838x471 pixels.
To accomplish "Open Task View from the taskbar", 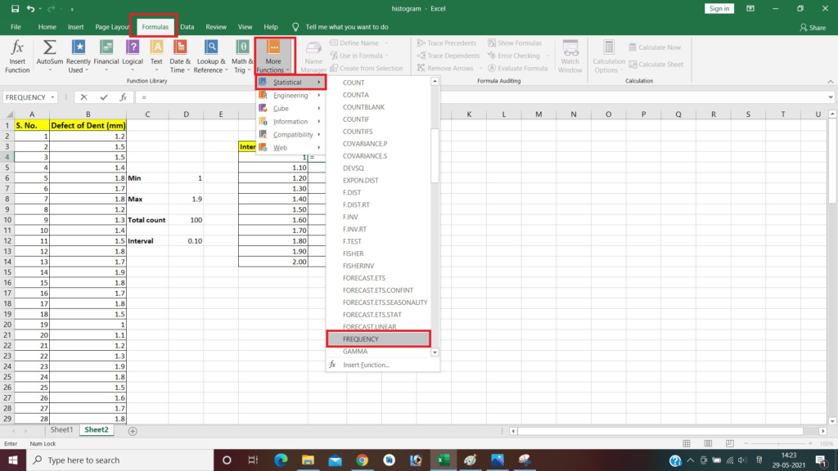I will 254,460.
